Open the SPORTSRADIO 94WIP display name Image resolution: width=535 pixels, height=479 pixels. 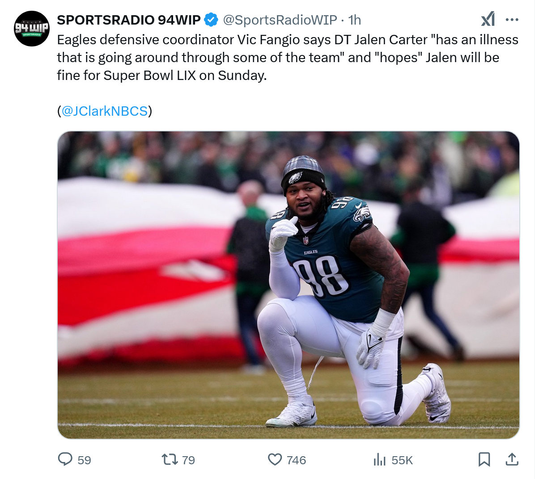pos(129,20)
